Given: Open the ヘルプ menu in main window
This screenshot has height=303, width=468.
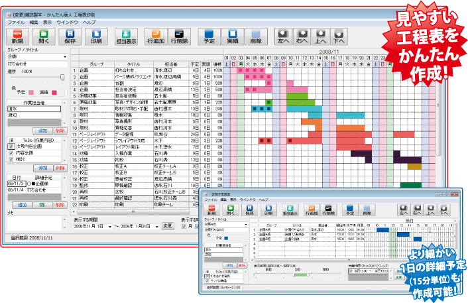Looking at the screenshot, I should (x=89, y=22).
